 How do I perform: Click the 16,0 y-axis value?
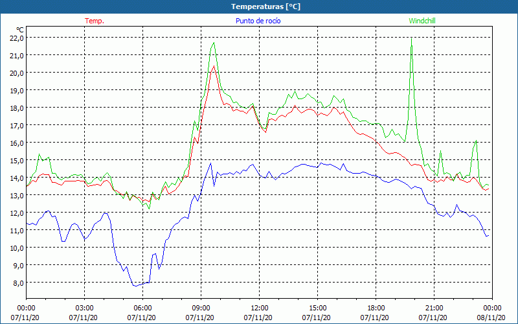point(17,143)
